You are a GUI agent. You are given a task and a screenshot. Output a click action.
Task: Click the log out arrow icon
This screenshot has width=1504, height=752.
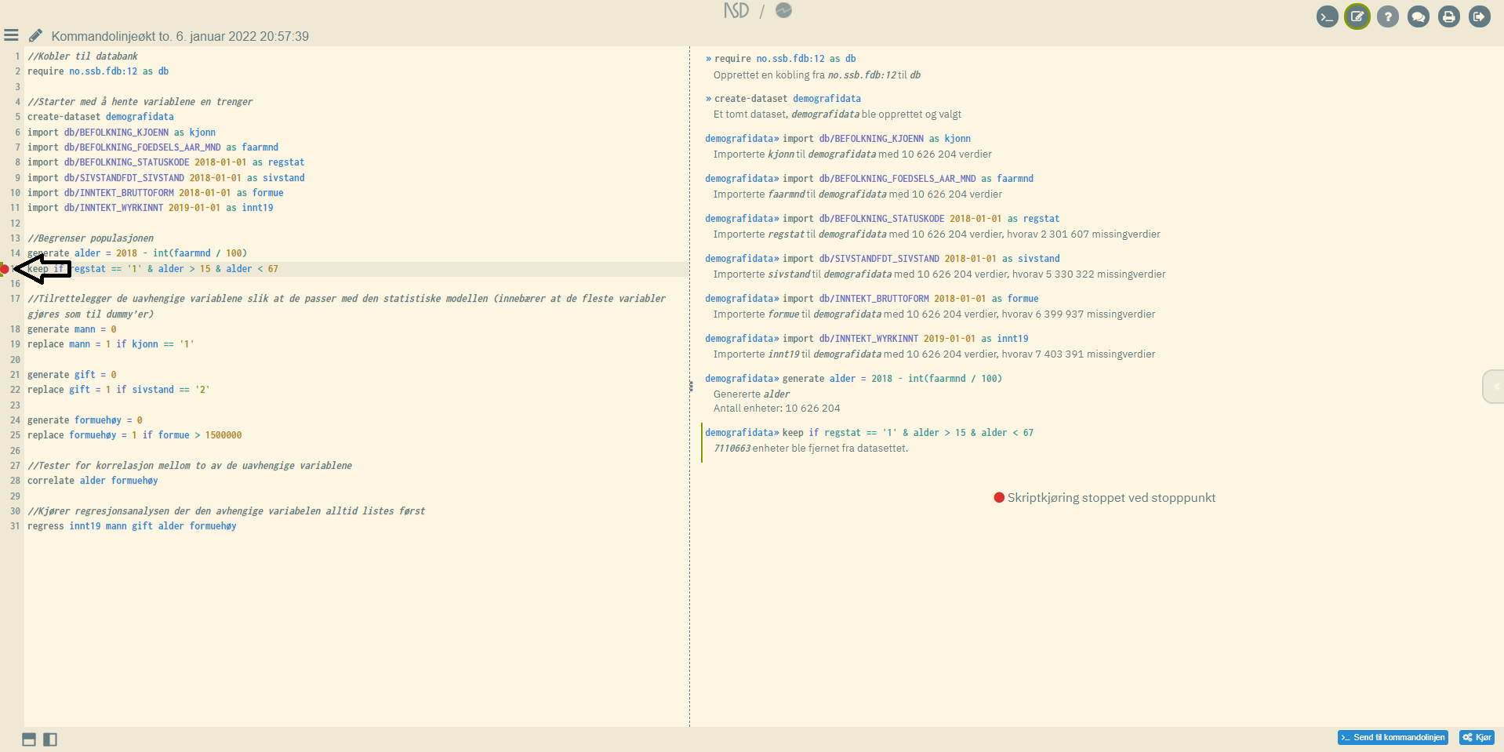[x=1479, y=16]
